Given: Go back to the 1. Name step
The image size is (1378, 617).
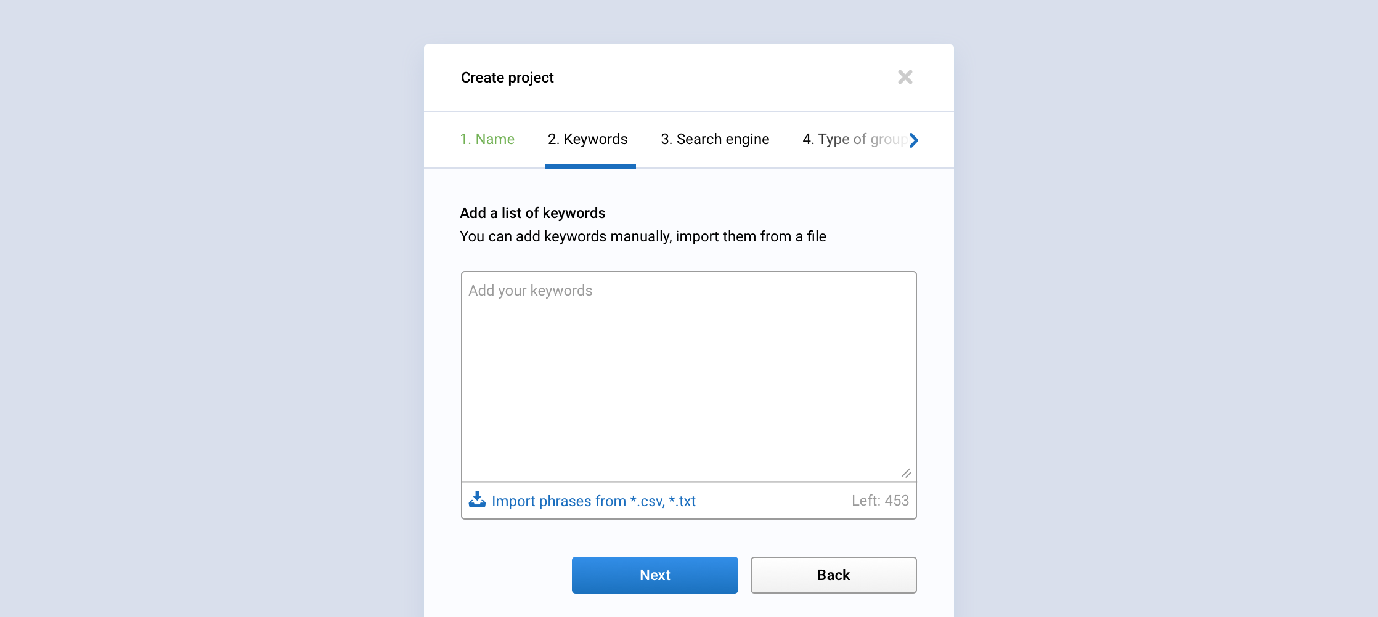Looking at the screenshot, I should click(487, 139).
